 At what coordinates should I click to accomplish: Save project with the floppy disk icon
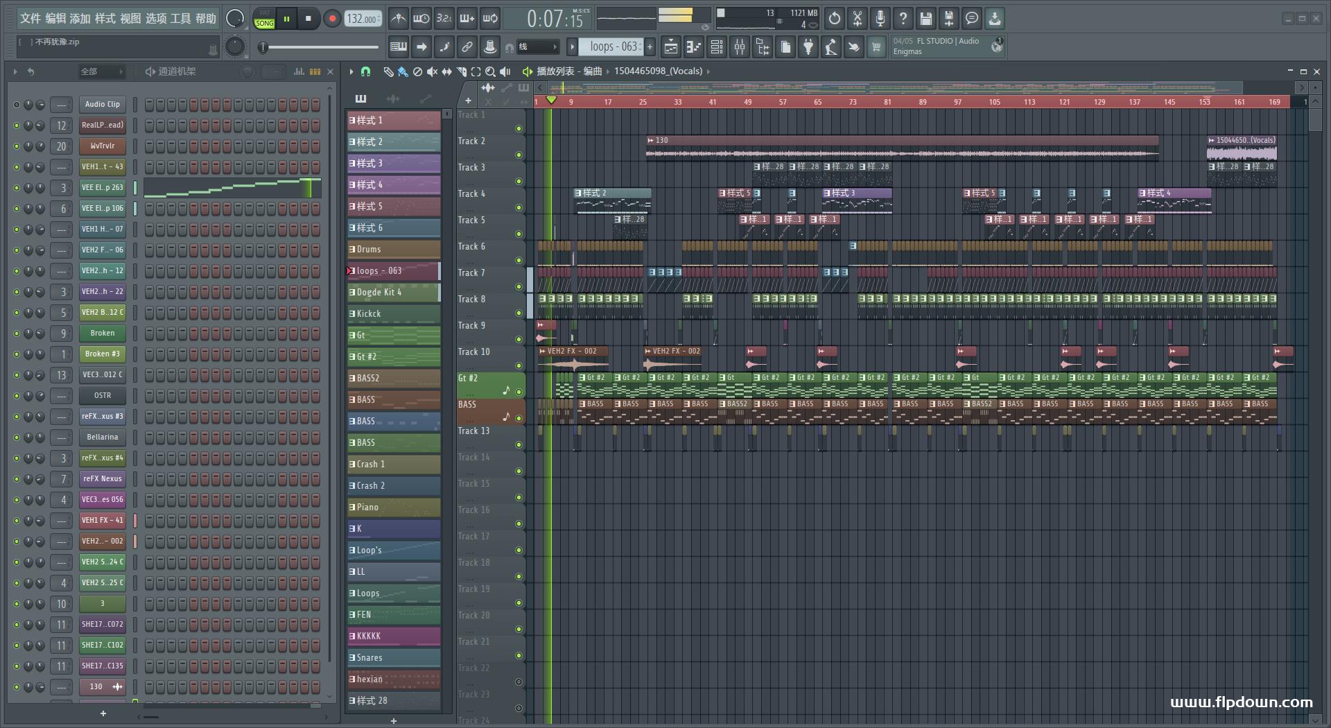click(x=925, y=19)
